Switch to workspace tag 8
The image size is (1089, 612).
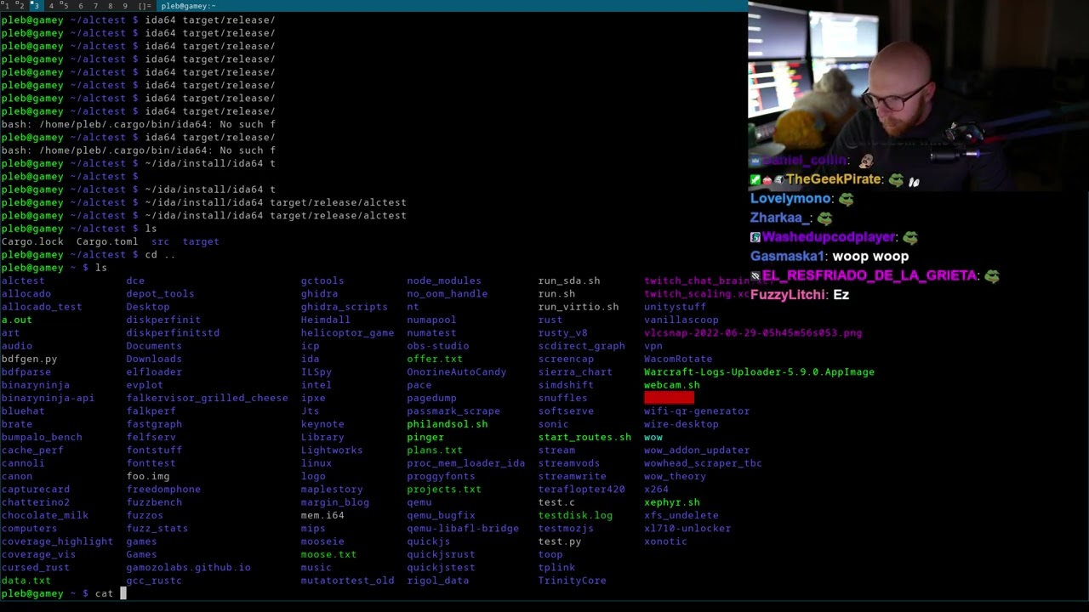click(x=111, y=6)
